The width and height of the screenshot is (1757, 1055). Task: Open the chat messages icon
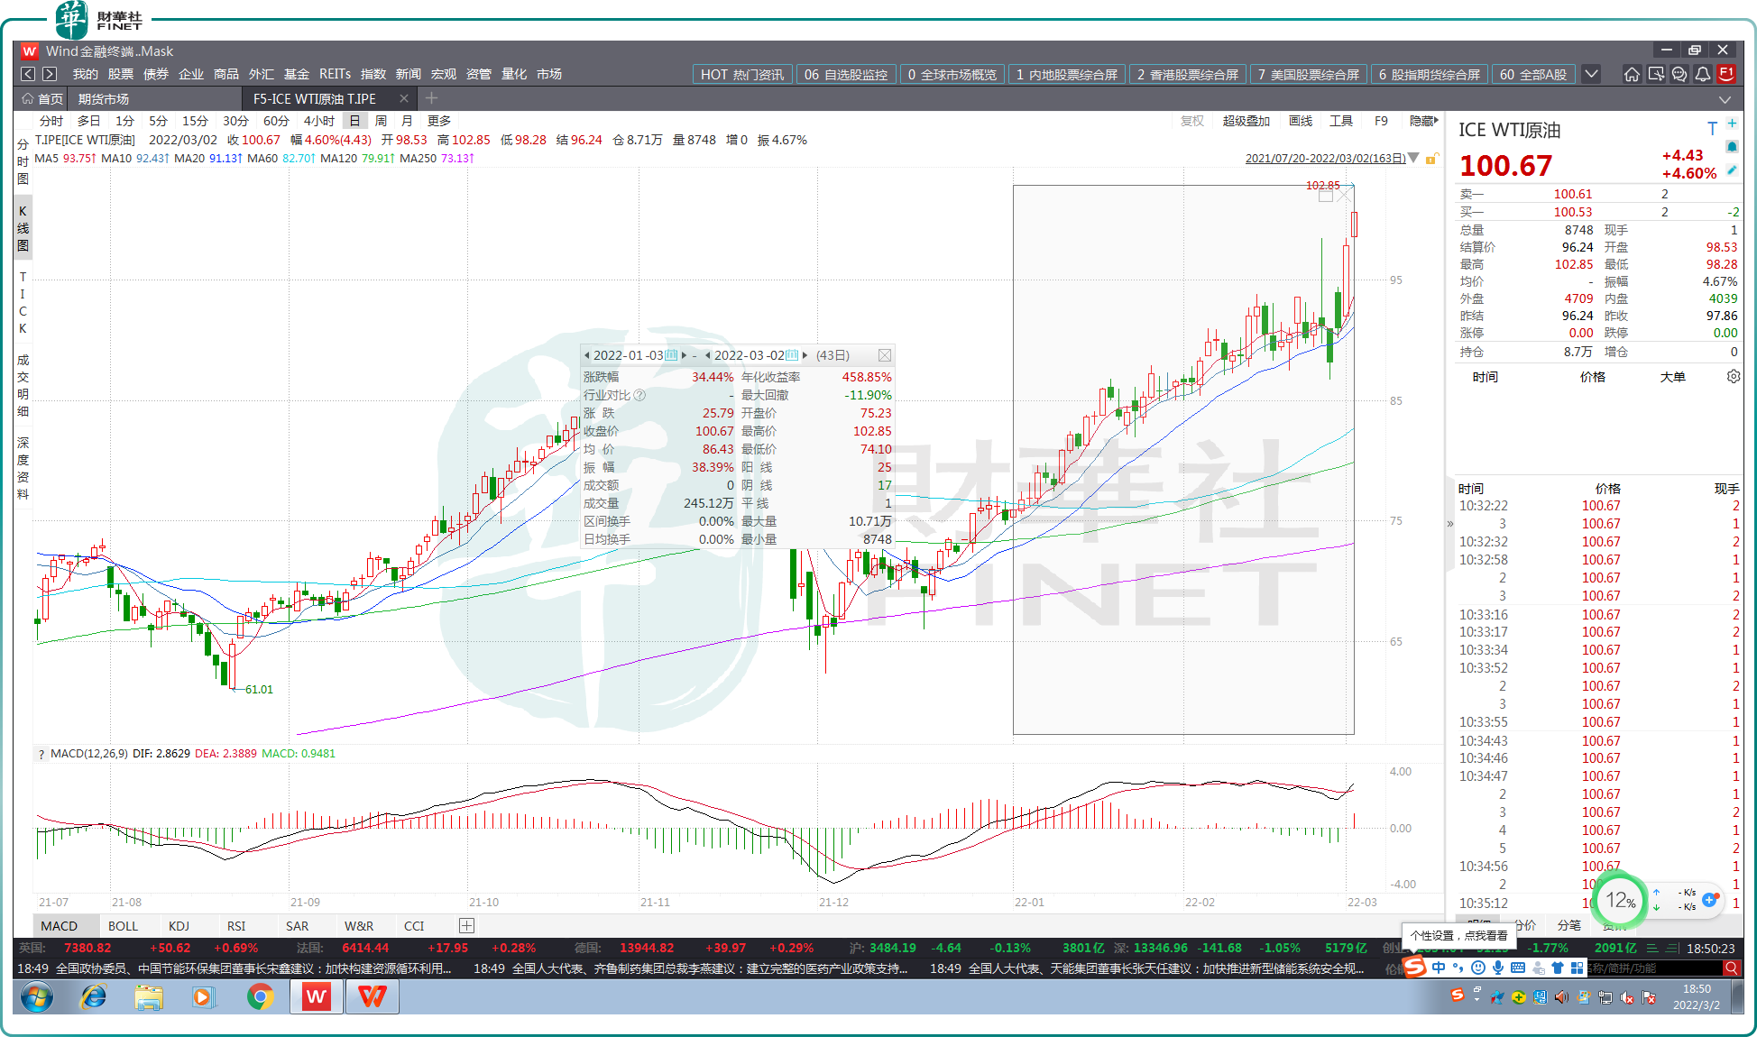point(1679,74)
